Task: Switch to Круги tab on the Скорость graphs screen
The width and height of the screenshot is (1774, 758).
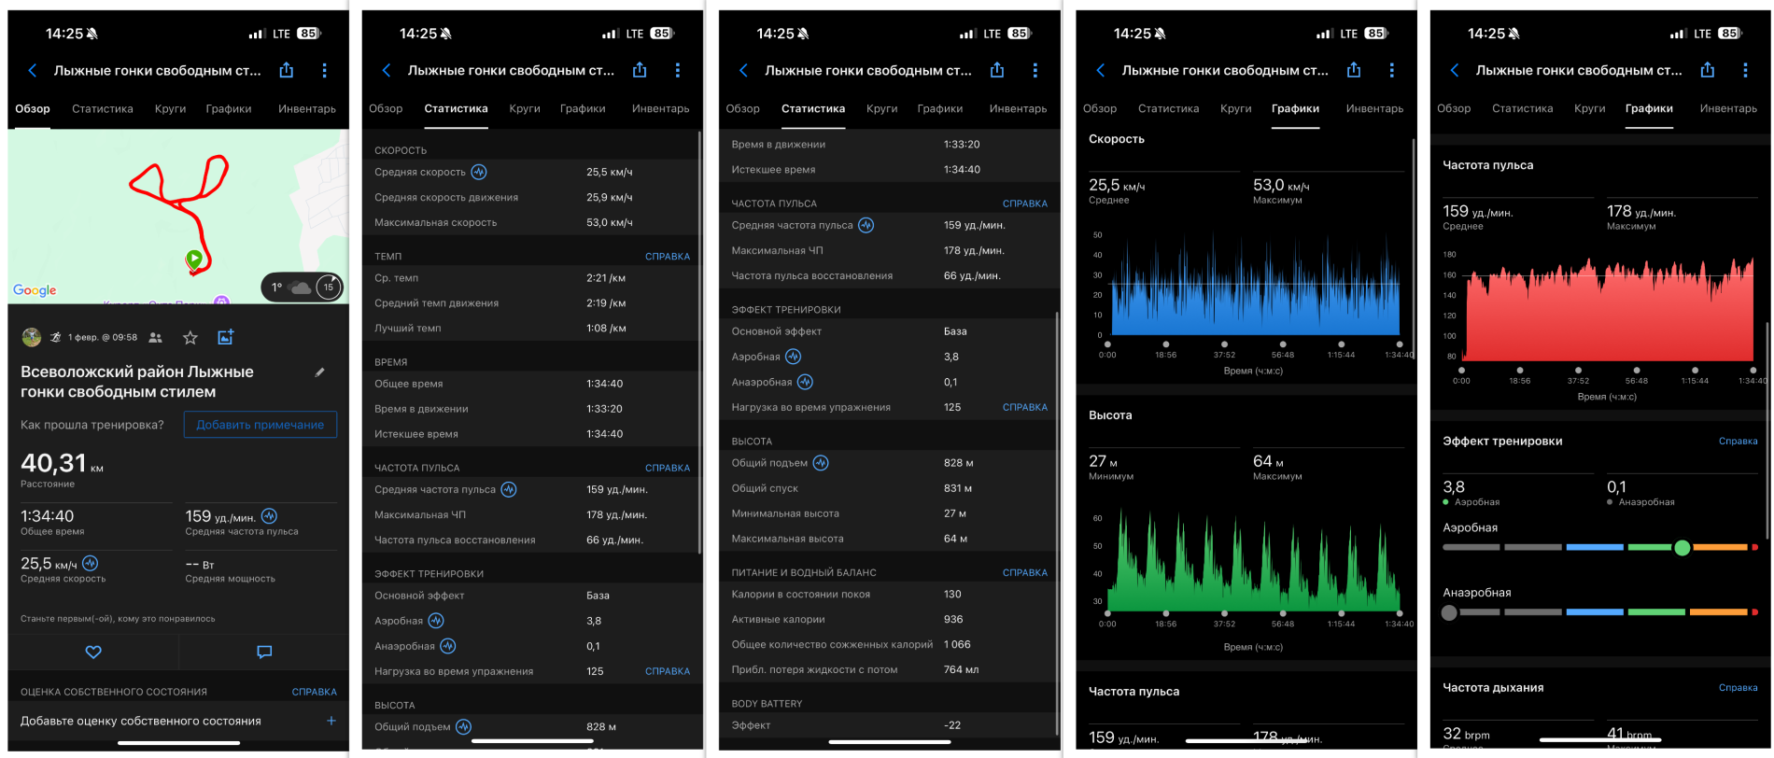Action: (1236, 108)
